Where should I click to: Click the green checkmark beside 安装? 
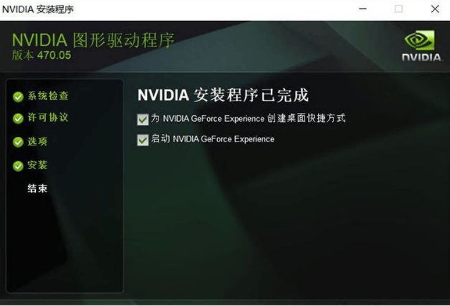(18, 166)
